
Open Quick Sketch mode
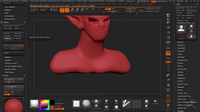pyautogui.click(x=54, y=10)
